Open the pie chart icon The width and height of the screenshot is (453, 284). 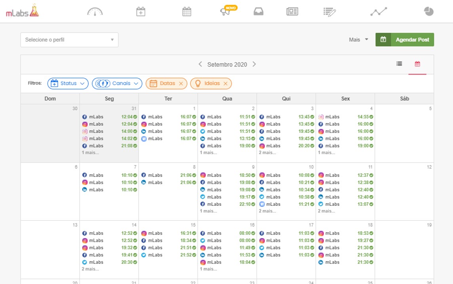click(429, 11)
